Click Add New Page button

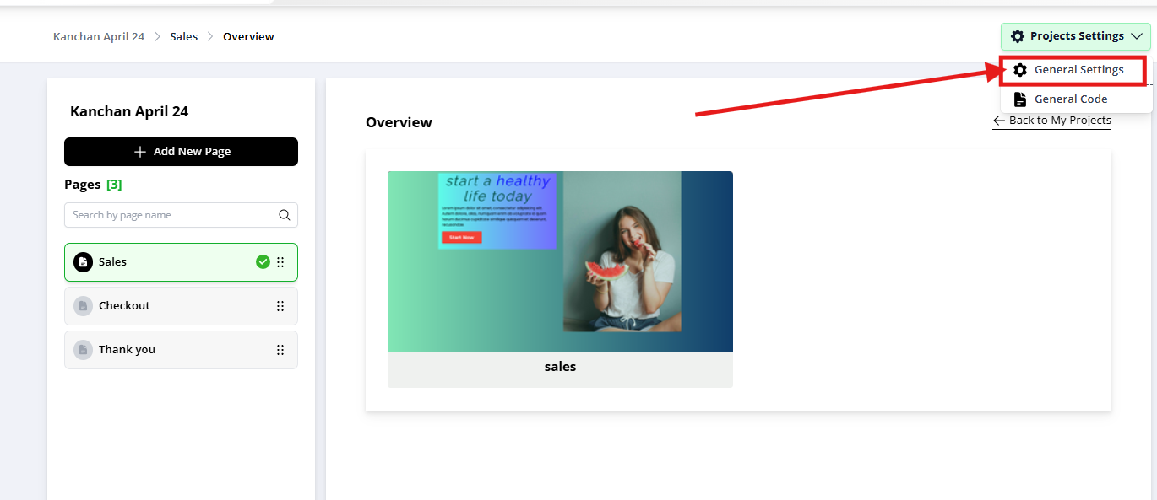pos(181,152)
